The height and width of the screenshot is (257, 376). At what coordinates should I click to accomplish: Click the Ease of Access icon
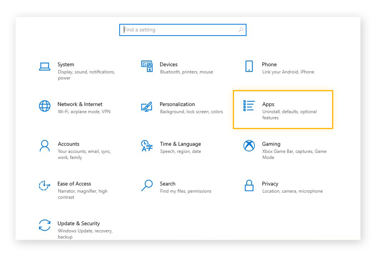(44, 186)
